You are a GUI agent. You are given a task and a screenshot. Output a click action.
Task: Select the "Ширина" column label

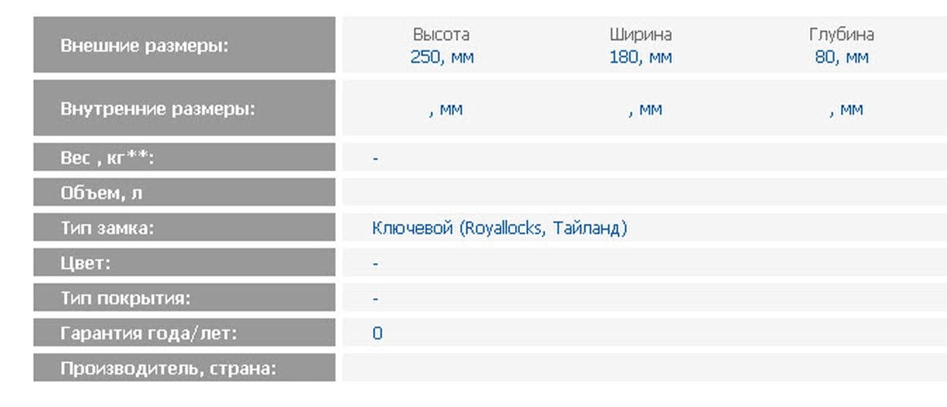point(641,35)
